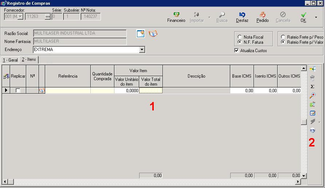Select Rateio Frete p/ Peso option

click(283, 37)
